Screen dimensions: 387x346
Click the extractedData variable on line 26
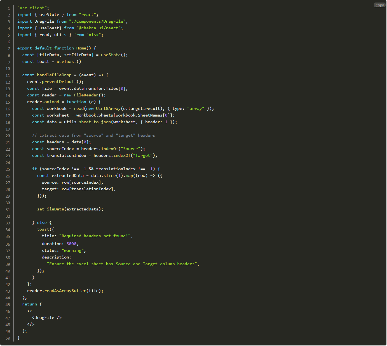pos(67,176)
